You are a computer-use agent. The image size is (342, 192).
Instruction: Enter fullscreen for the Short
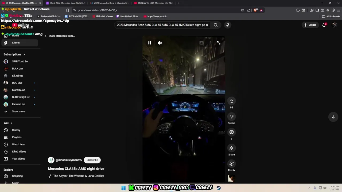[219, 43]
